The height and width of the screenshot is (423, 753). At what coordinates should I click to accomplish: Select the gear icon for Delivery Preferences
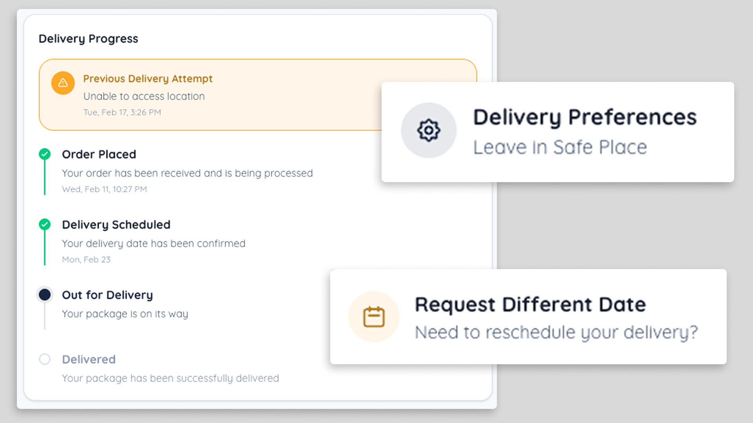click(x=429, y=131)
